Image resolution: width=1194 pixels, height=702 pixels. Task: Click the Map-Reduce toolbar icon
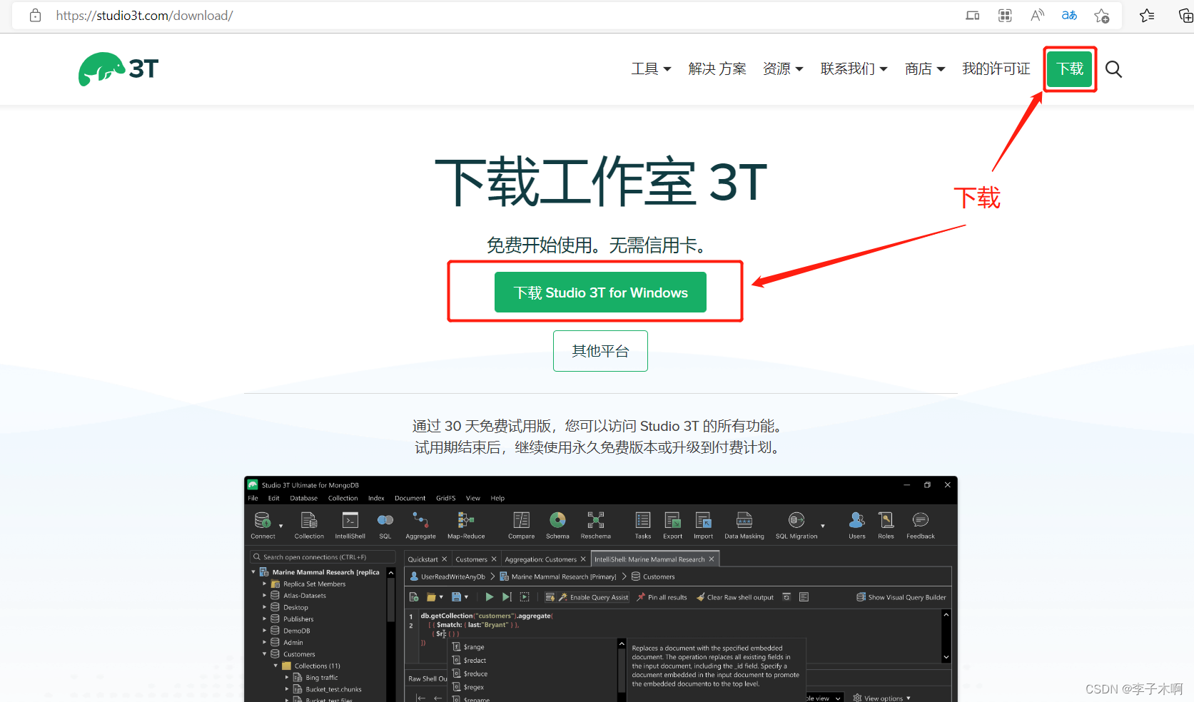click(x=466, y=525)
